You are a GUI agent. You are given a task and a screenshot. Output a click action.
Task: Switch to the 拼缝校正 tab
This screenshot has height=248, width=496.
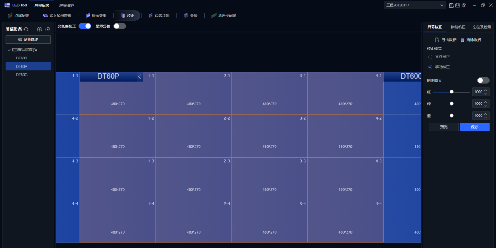tap(458, 27)
